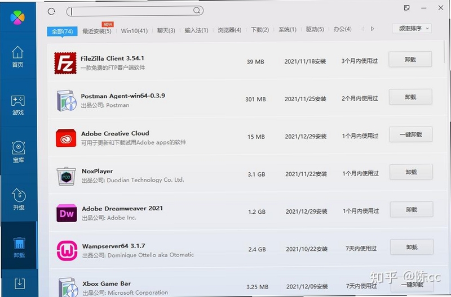Screen dimensions: 451x297
Task: Select the Postman Agent-win64-0.3.9 title
Action: (123, 96)
